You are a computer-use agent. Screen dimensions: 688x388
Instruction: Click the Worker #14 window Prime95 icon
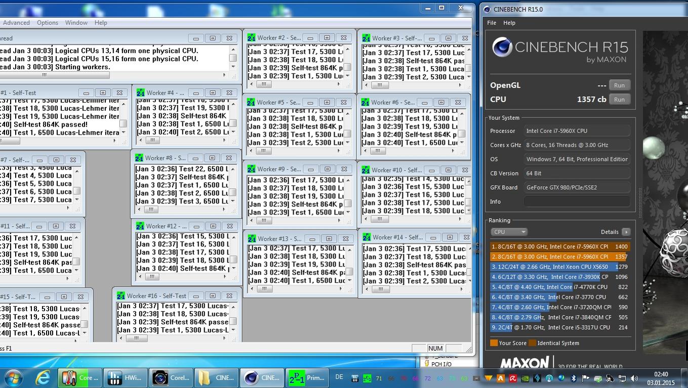coord(367,237)
